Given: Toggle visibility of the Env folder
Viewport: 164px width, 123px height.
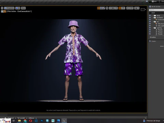Looking at the screenshot, I should pyautogui.click(x=150, y=22).
